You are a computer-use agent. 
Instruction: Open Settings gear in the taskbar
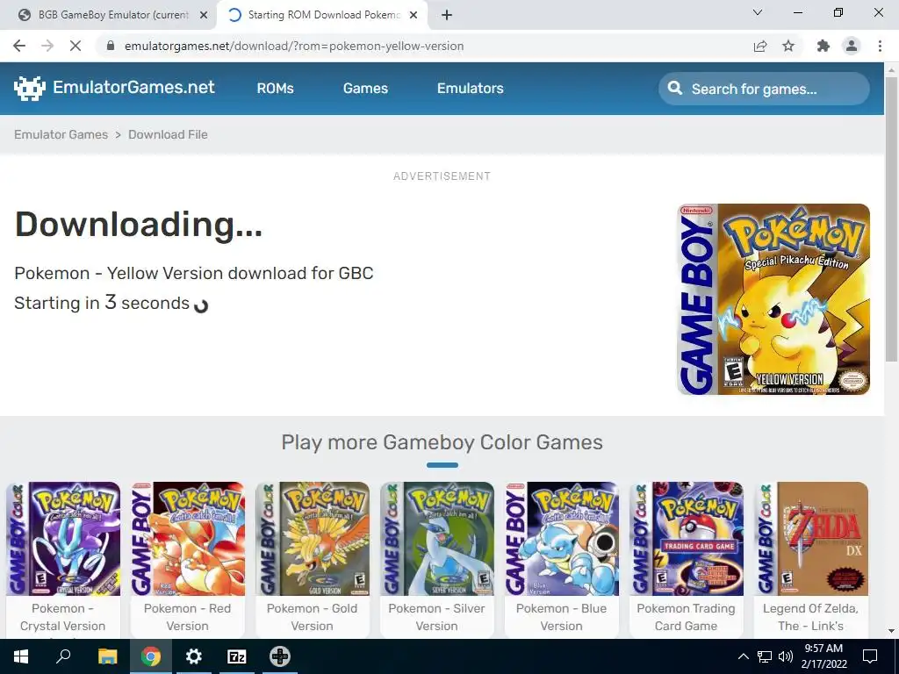tap(194, 656)
